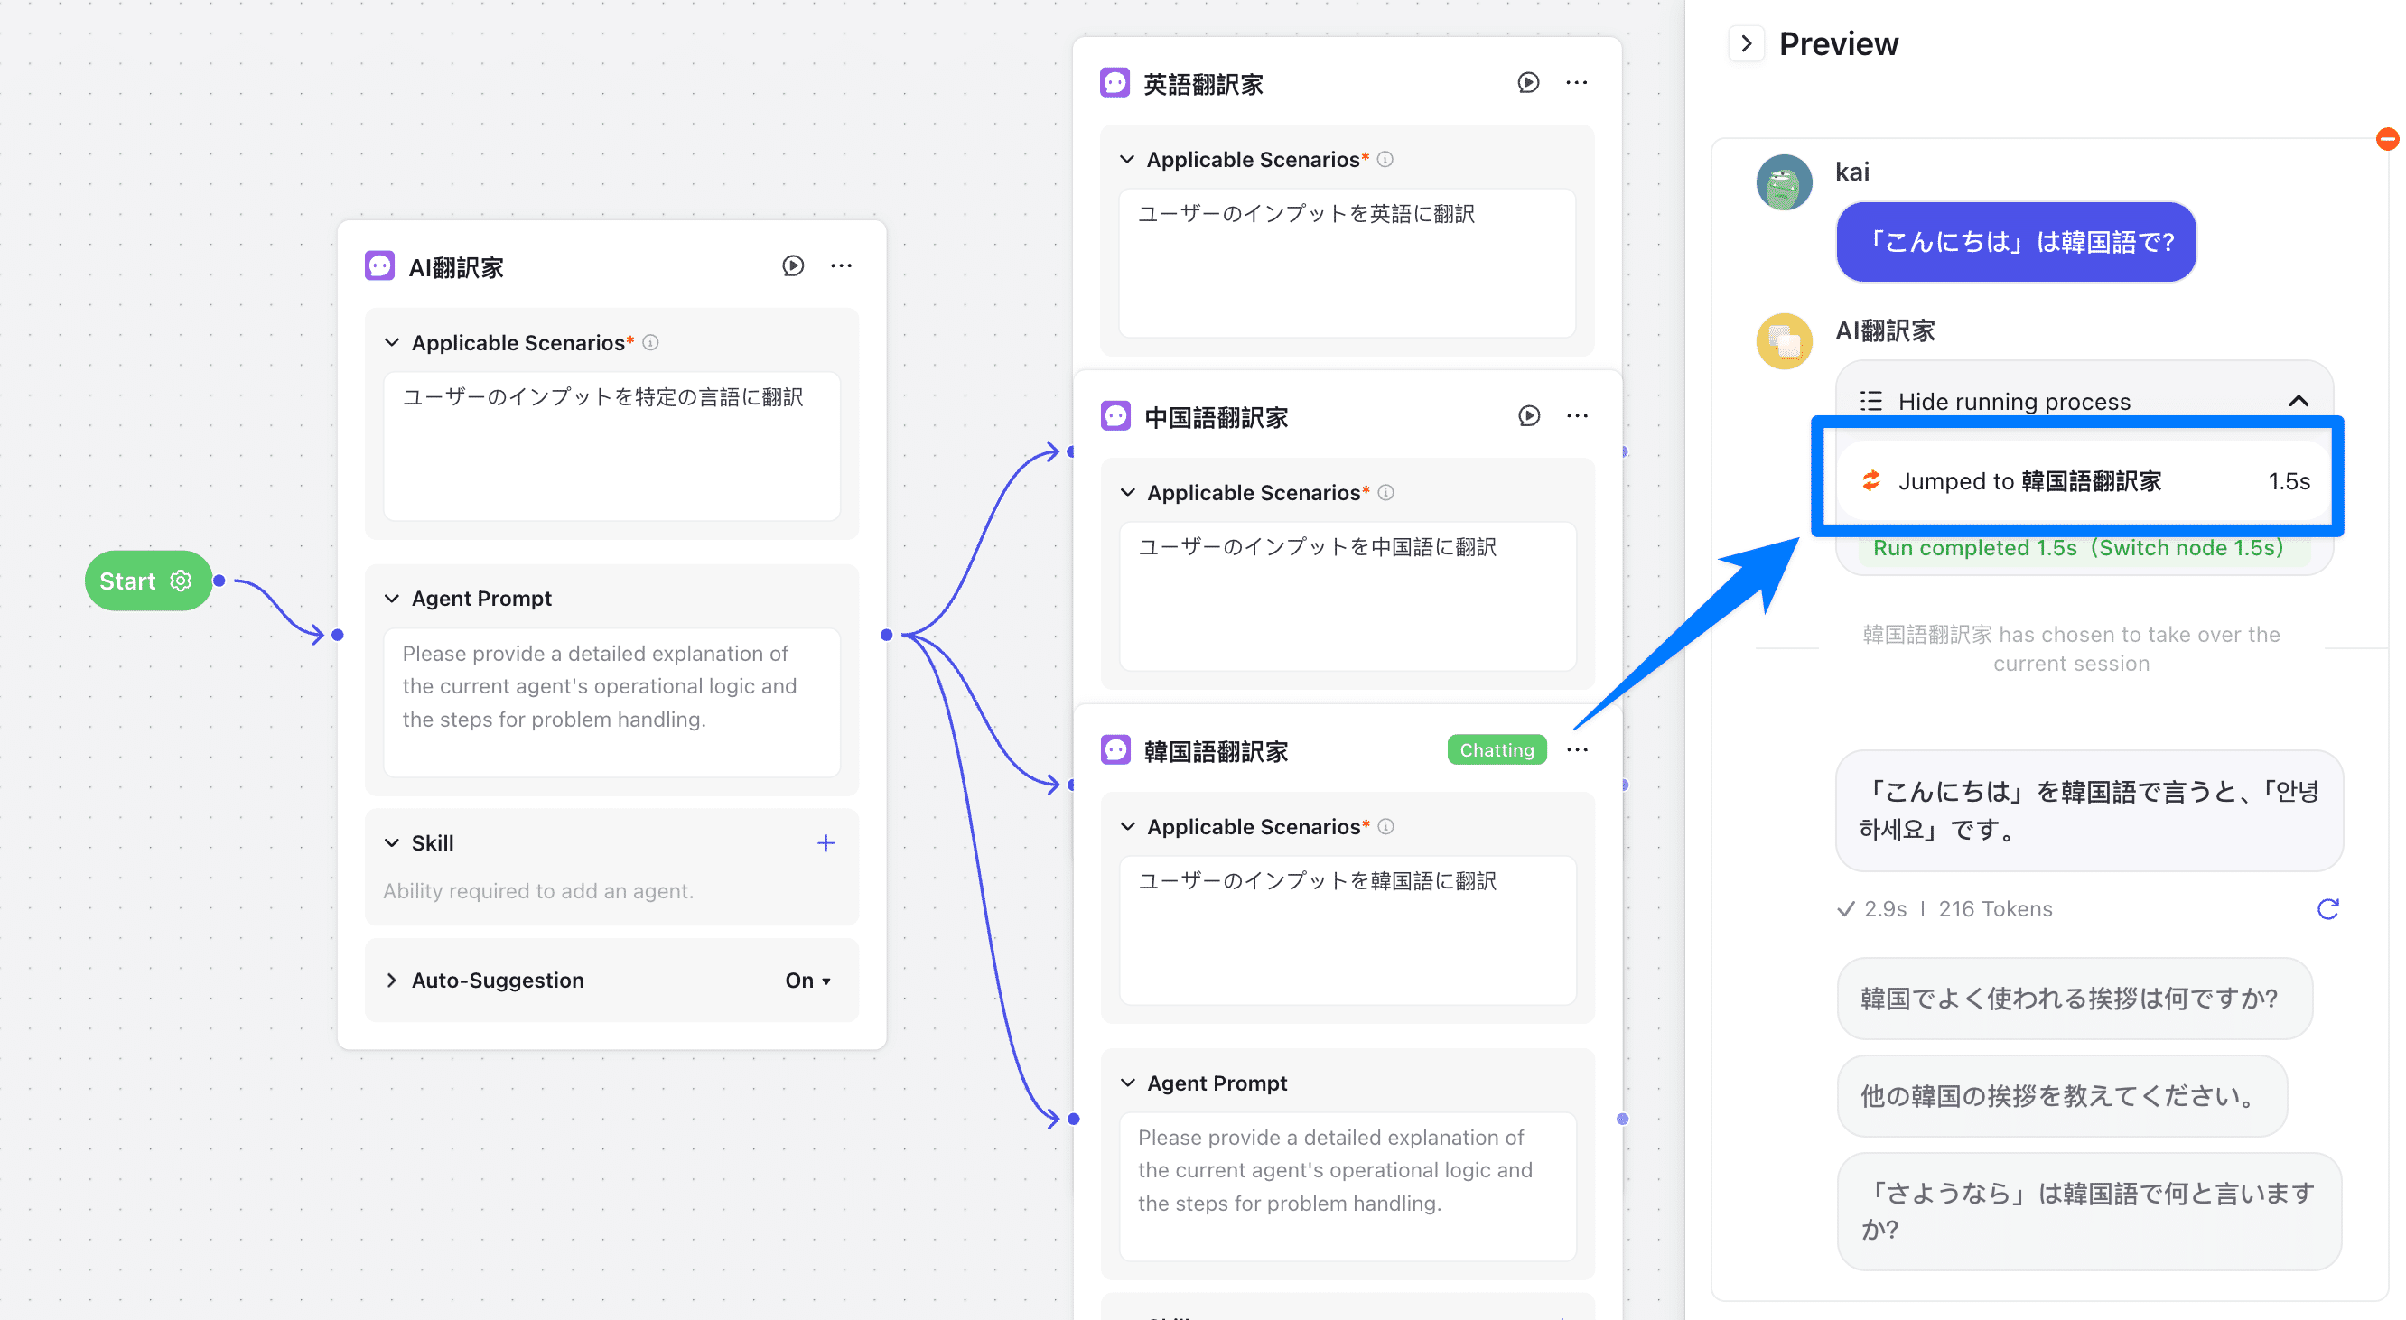Run the AI翻訳家 agent play icon
Viewport: 2406px width, 1320px height.
793,266
